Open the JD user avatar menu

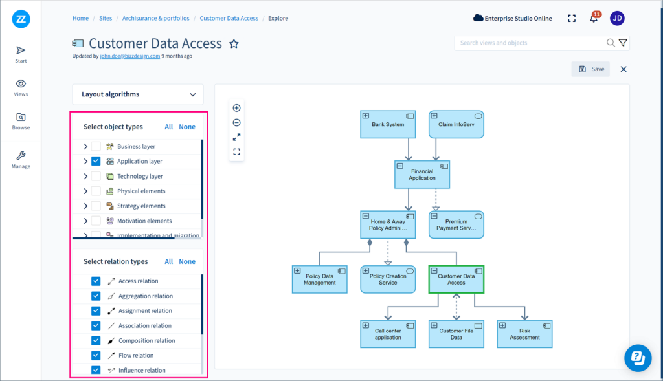tap(617, 18)
